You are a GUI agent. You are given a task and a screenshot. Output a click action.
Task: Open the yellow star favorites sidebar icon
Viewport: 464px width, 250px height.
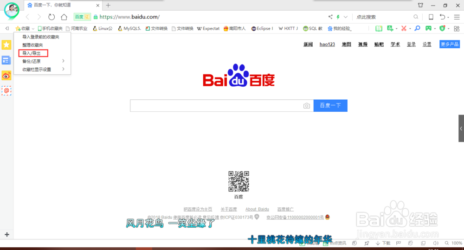(6, 45)
